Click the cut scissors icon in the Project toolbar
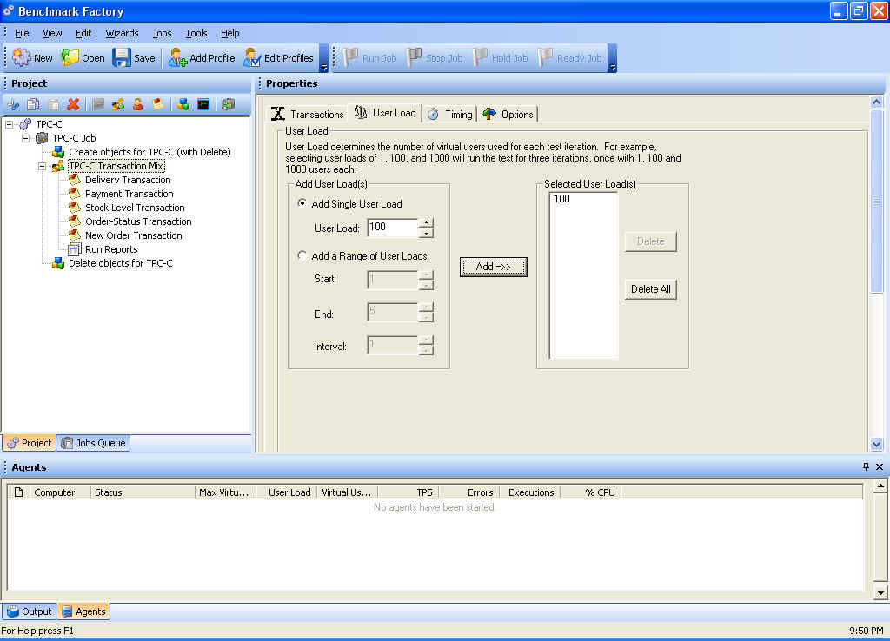This screenshot has height=641, width=890. coord(13,104)
